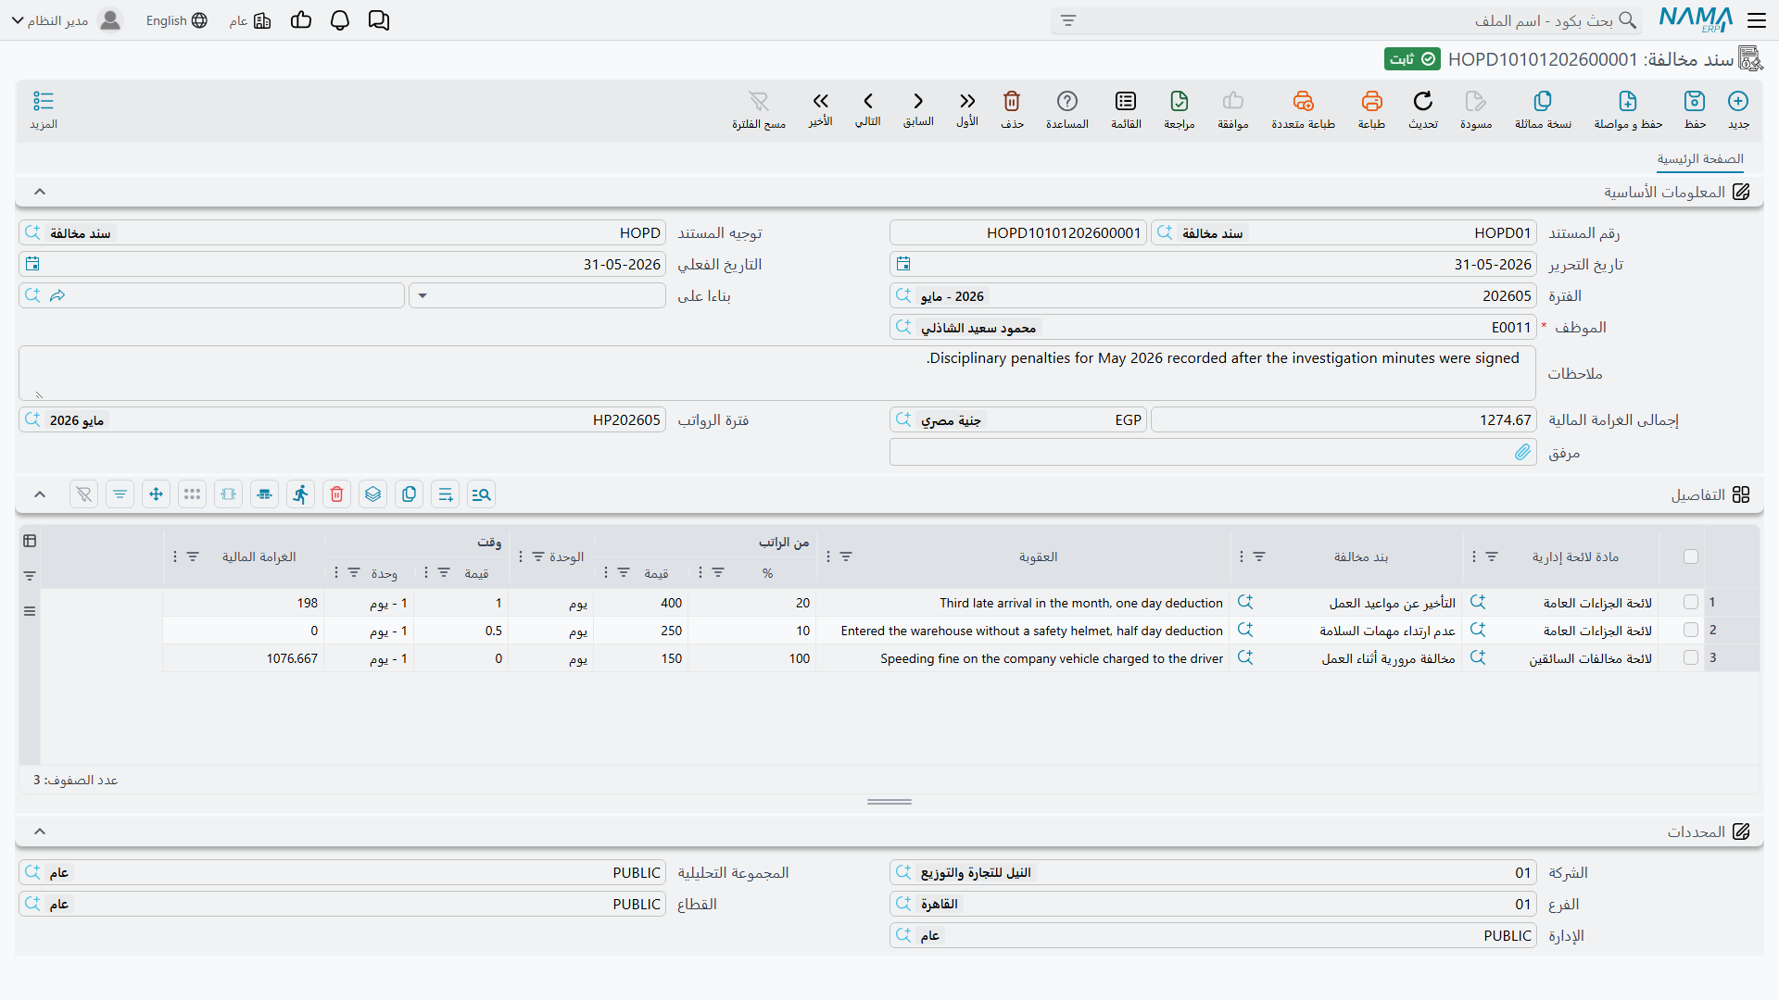The image size is (1779, 1000).
Task: Tick the checkbox for row 2
Action: click(x=1691, y=631)
